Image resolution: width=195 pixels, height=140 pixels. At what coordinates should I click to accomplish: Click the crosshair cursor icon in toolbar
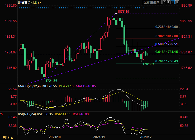(x=164, y=2)
